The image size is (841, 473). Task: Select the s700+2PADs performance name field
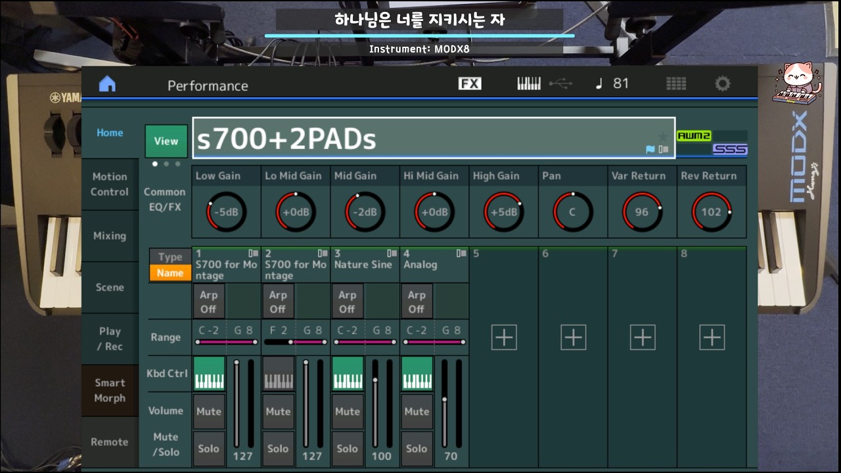coord(434,138)
